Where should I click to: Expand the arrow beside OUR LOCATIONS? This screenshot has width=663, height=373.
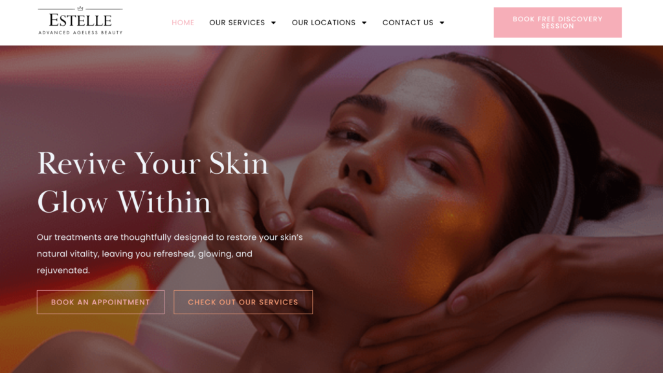point(364,23)
